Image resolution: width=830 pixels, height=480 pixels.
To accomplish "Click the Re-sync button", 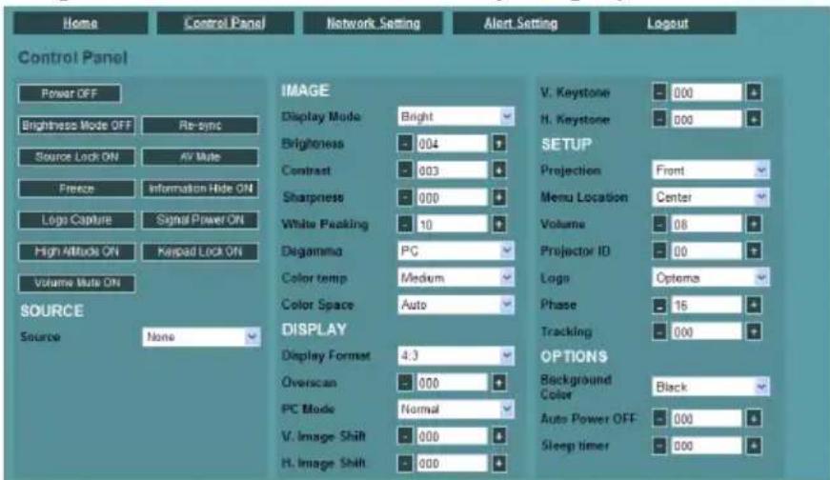I will click(200, 126).
